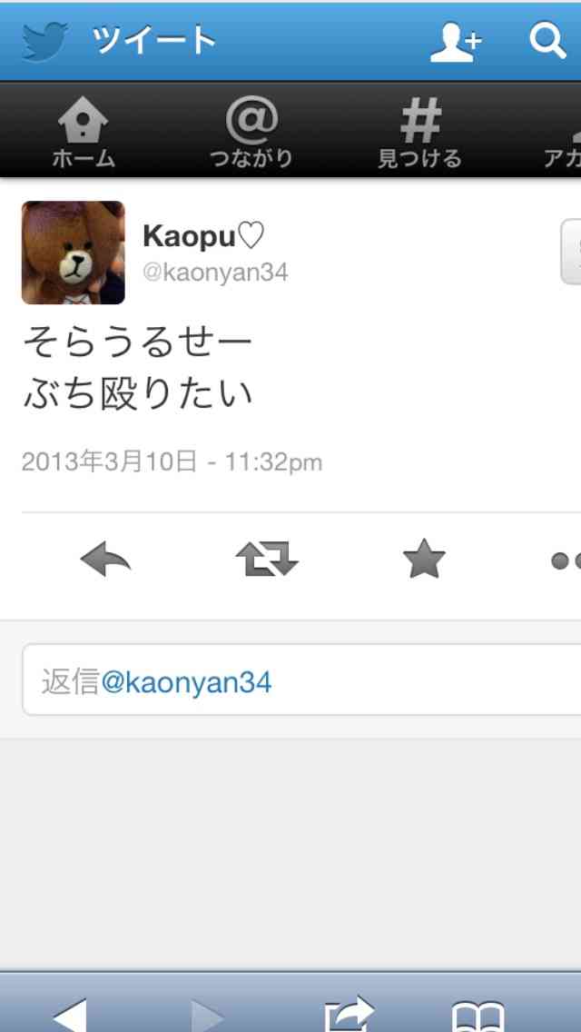Favorite the tweet with the star
This screenshot has width=581, height=1032.
pyautogui.click(x=424, y=558)
